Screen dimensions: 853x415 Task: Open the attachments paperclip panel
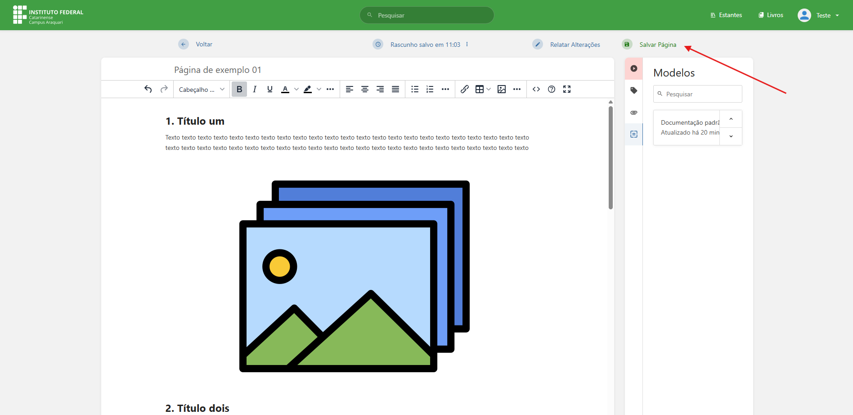pos(634,113)
